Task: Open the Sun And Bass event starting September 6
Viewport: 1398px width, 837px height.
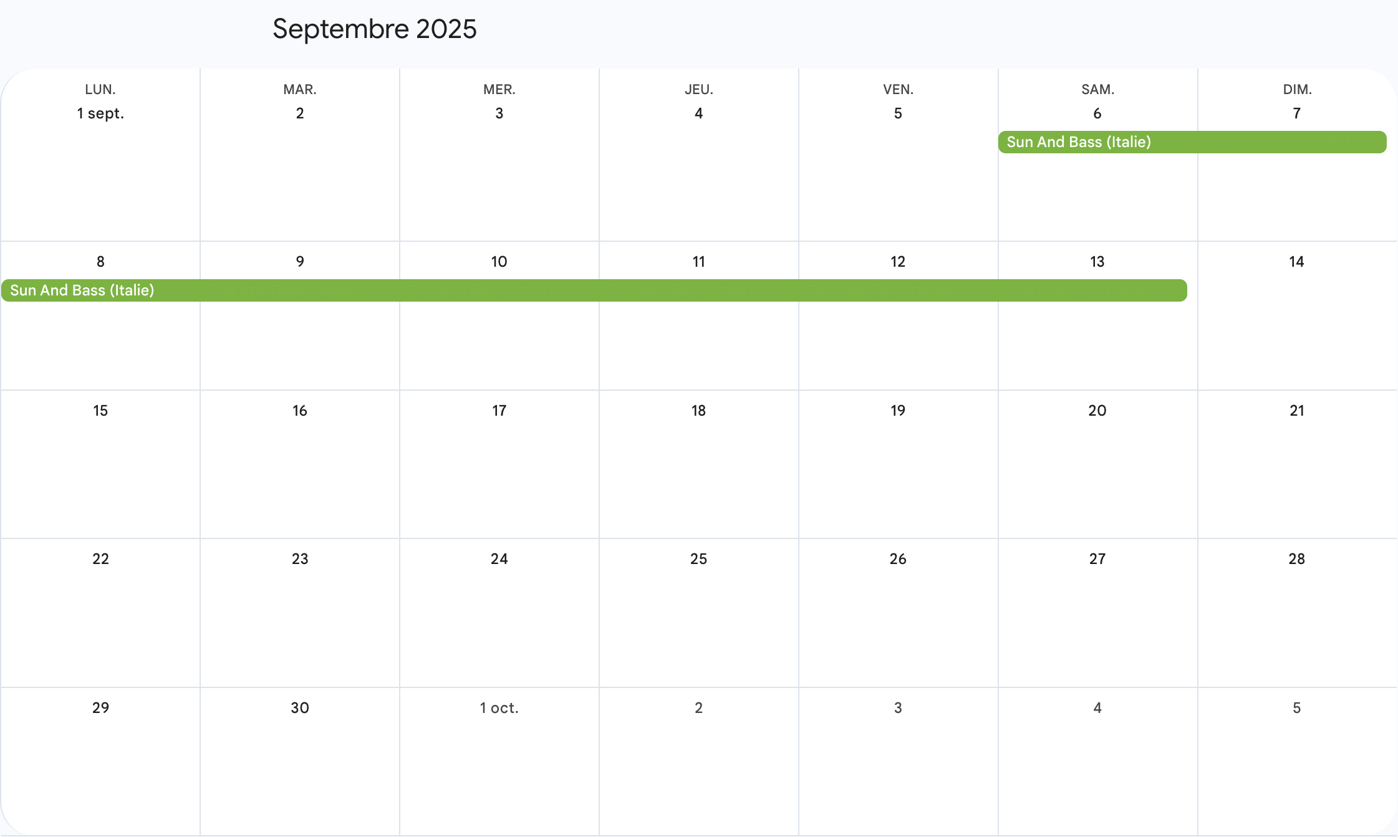Action: pyautogui.click(x=1191, y=142)
